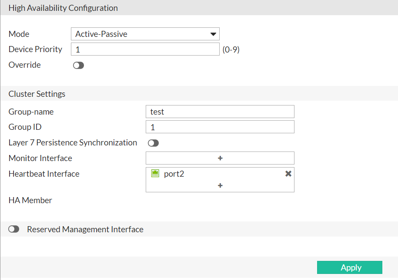The width and height of the screenshot is (398, 280).
Task: Disable the Override toggle
Action: pos(78,65)
